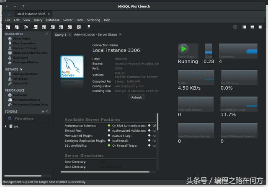The width and height of the screenshot is (268, 187).
Task: Toggle the bottom output panel visibility
Action: pyautogui.click(x=252, y=27)
